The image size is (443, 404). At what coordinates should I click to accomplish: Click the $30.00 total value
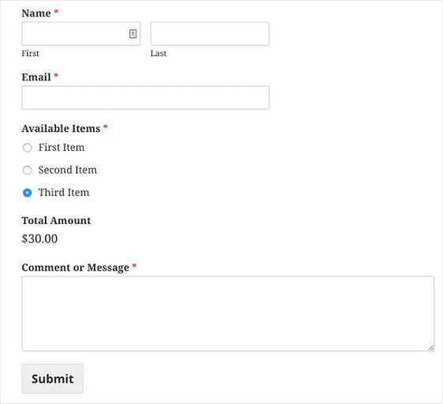[39, 239]
